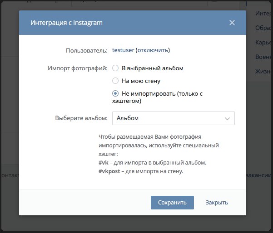
Task: Click the #vk hashtag text
Action: (x=104, y=163)
